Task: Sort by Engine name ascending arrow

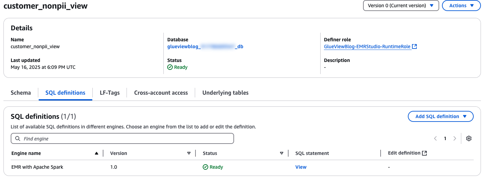Action: tap(97, 153)
